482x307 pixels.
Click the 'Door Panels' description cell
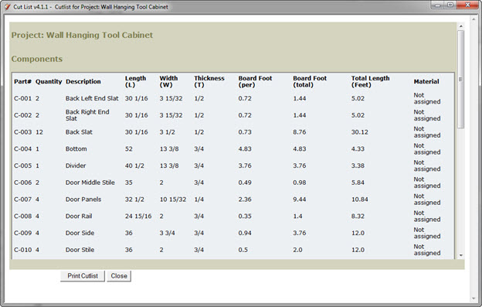(83, 200)
